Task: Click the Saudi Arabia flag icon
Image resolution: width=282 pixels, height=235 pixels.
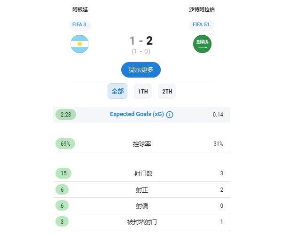Action: 202,44
